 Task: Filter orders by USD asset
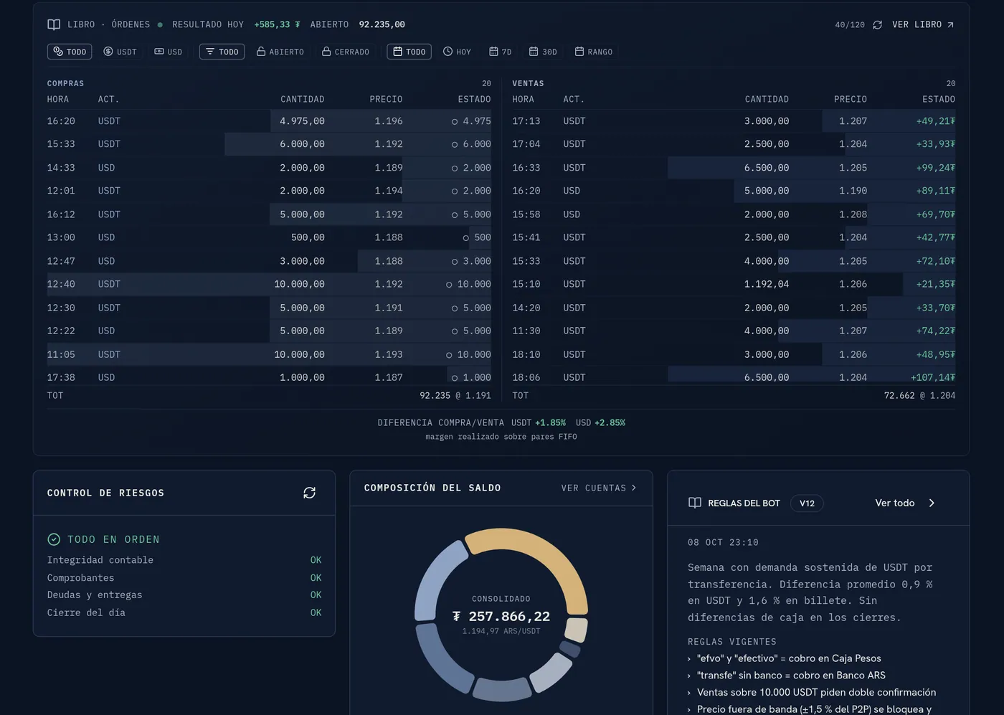click(169, 52)
